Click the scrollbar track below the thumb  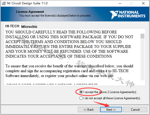click(143, 59)
